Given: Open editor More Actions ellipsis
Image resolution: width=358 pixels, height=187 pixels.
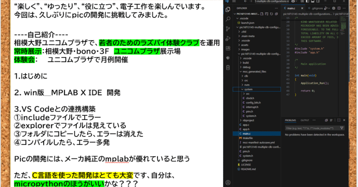Looking at the screenshot, I should (x=344, y=8).
